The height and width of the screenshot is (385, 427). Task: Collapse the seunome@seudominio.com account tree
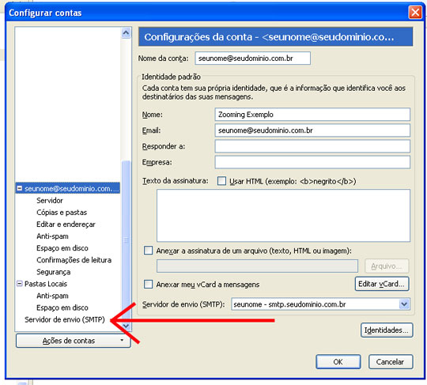click(20, 188)
